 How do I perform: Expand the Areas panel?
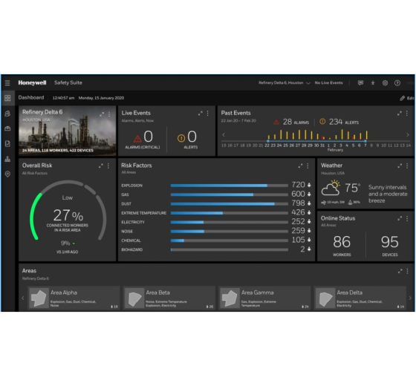(x=400, y=271)
